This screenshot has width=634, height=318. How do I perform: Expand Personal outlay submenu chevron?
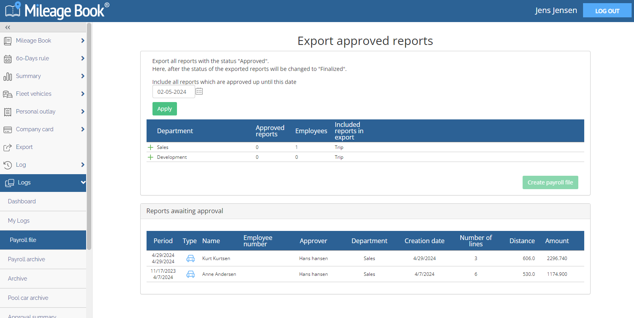coord(83,112)
